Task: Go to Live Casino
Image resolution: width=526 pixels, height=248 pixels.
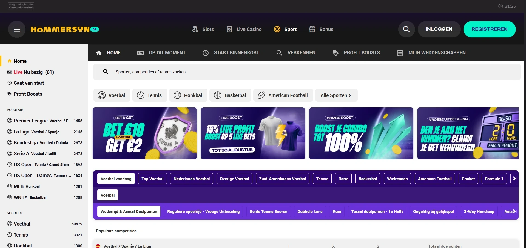Action: [244, 29]
